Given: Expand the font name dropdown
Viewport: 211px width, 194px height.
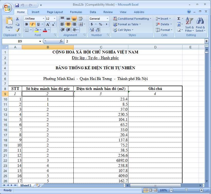Looking at the screenshot, I should 43,19.
